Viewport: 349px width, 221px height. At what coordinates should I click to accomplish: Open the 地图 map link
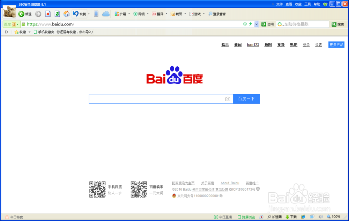(x=268, y=45)
